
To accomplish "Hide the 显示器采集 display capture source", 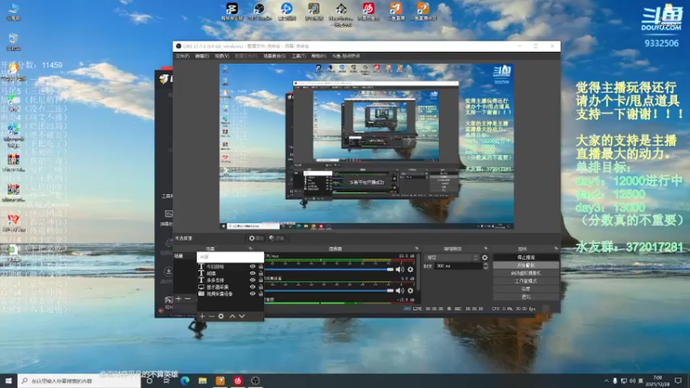I will [253, 287].
